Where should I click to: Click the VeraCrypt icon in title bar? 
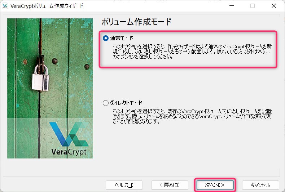5,6
